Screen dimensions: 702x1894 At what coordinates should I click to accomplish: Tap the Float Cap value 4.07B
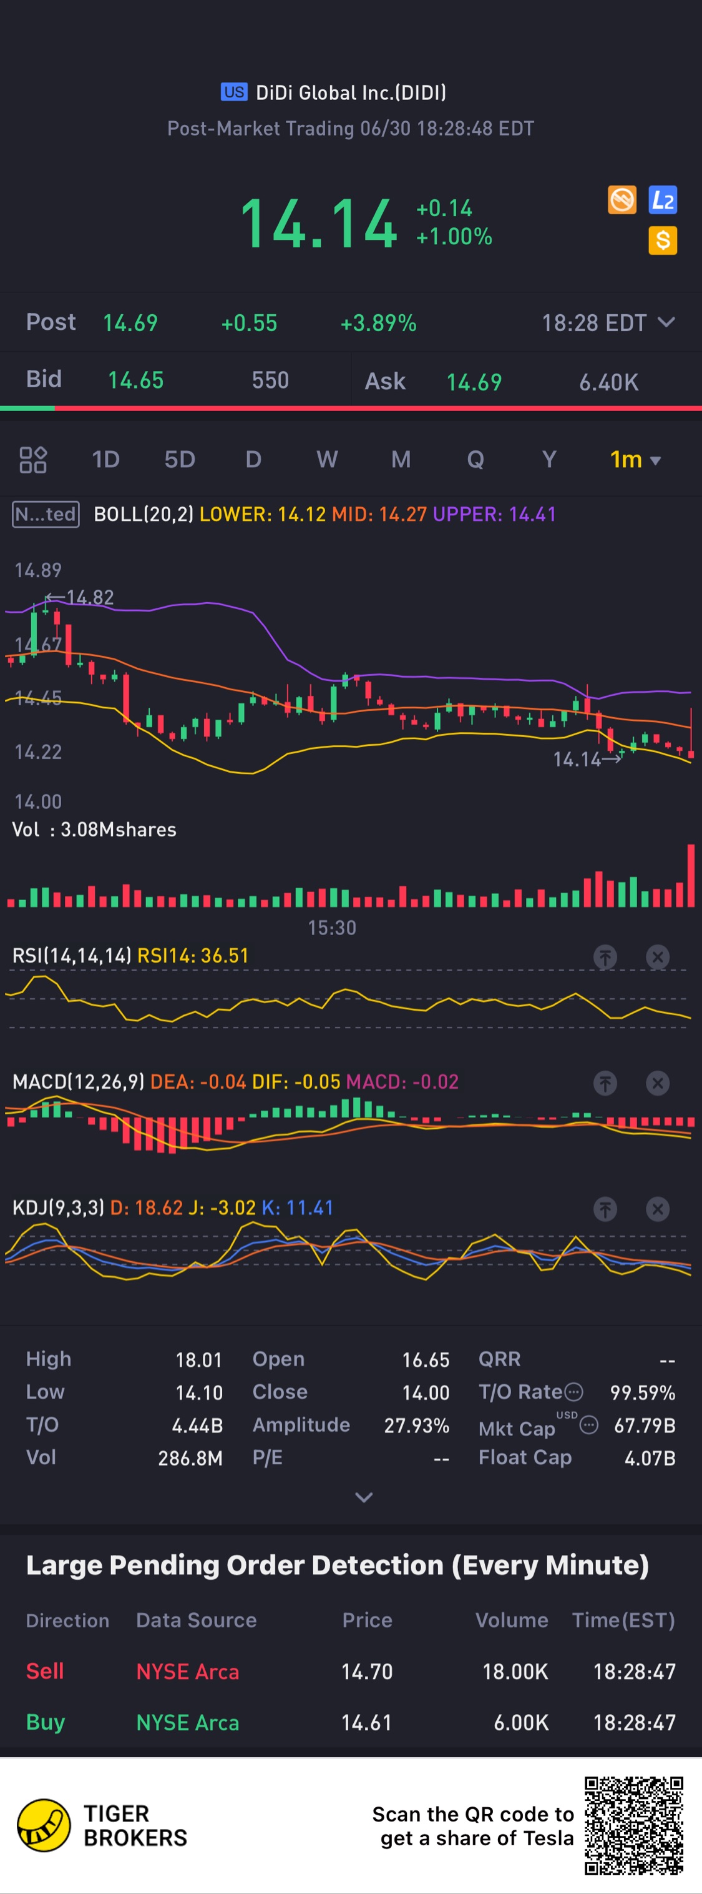[x=650, y=1459]
